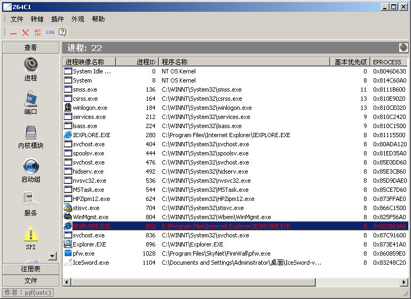The width and height of the screenshot is (411, 299).
Task: Click the 查看 view panel button
Action: [x=31, y=48]
